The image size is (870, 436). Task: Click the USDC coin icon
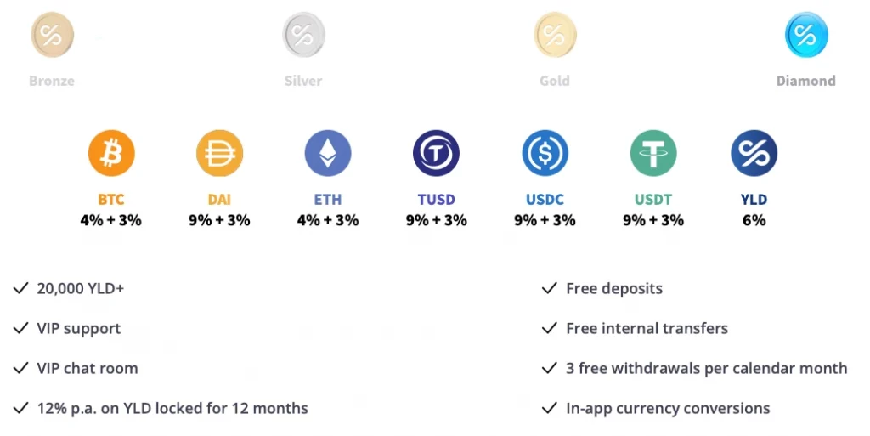(545, 154)
